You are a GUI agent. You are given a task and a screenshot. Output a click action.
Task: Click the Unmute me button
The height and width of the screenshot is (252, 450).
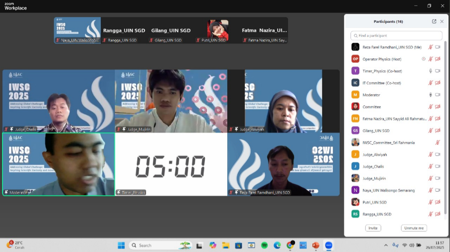click(x=414, y=228)
